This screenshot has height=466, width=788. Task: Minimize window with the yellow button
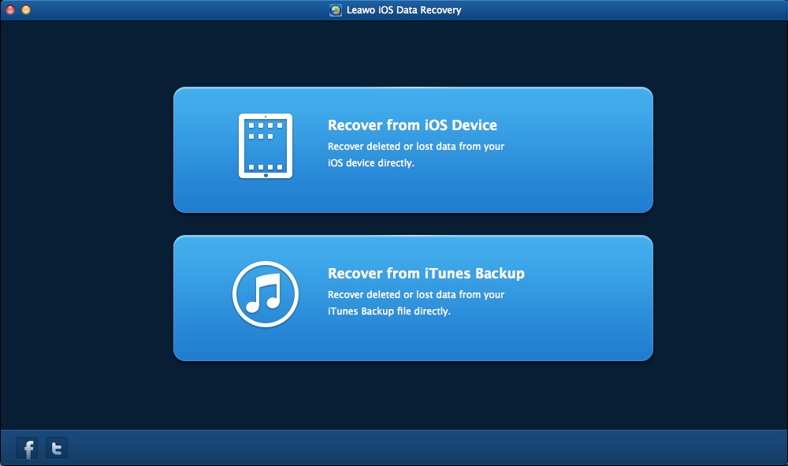26,9
